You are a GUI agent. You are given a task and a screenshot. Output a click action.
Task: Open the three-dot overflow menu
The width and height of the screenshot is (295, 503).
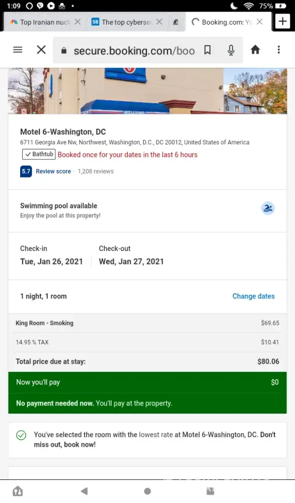coord(278,50)
